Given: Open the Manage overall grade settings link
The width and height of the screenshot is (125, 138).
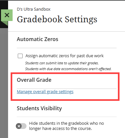Looking at the screenshot, I should [x=45, y=92].
